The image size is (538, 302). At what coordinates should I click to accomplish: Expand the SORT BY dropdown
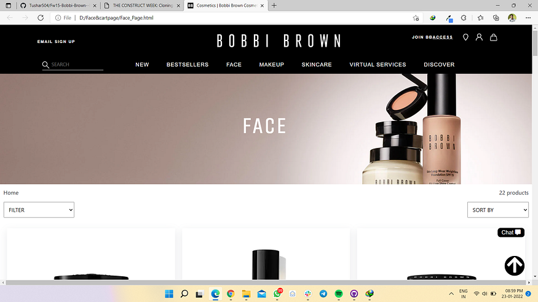(x=498, y=210)
